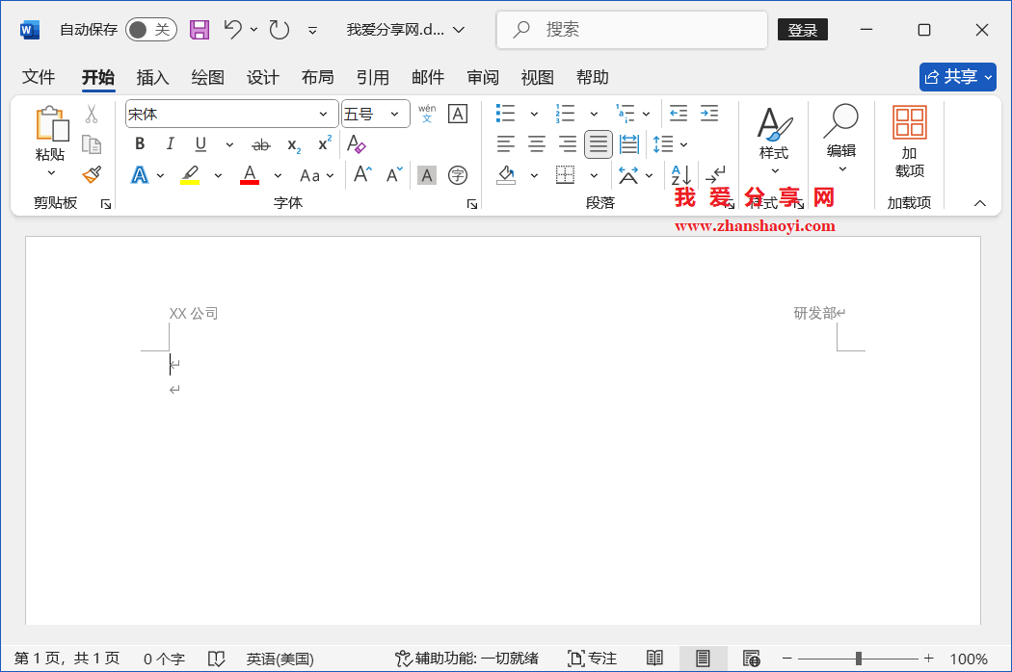Click the 登录 (Sign in) button
1012x672 pixels.
(x=803, y=30)
